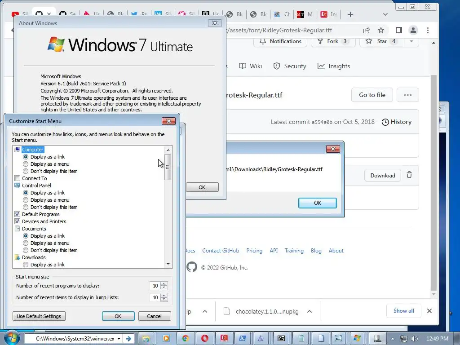Uncheck Default Programs checkbox

click(x=18, y=214)
